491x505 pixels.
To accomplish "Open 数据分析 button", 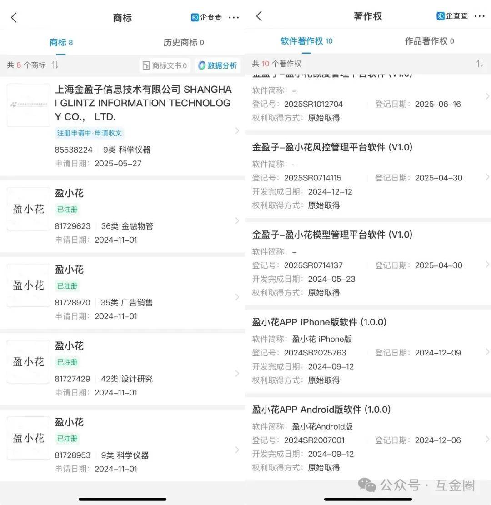I will (218, 65).
